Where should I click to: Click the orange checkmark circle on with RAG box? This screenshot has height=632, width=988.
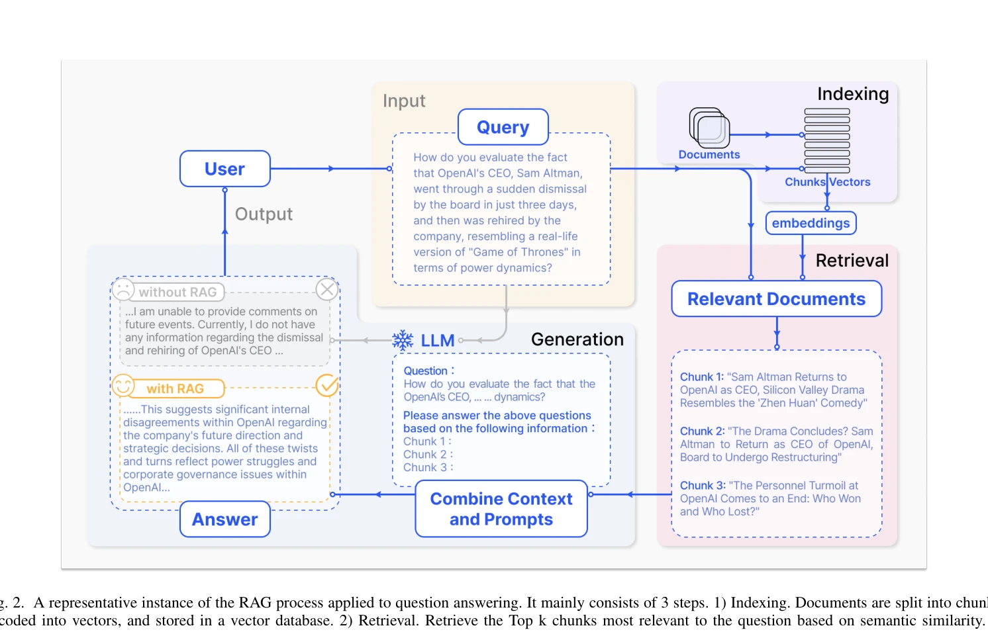click(x=327, y=385)
